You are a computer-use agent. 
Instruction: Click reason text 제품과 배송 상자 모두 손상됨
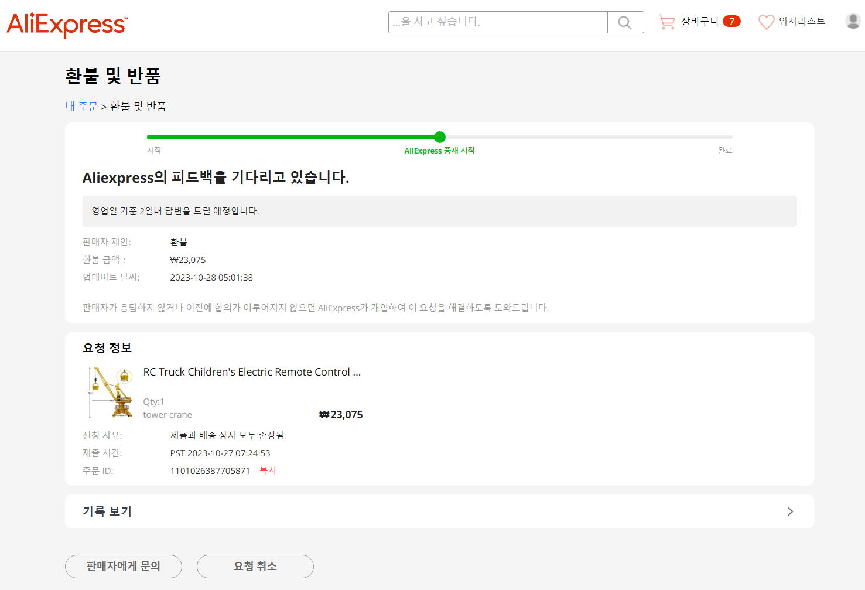point(227,435)
